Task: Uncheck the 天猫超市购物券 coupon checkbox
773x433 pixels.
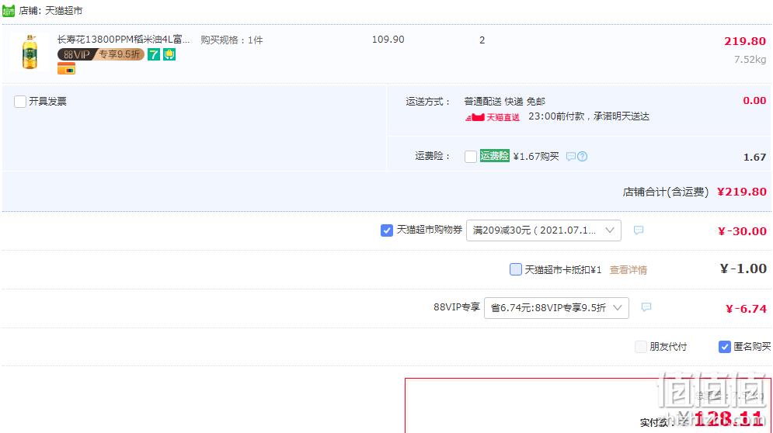Action: coord(387,230)
